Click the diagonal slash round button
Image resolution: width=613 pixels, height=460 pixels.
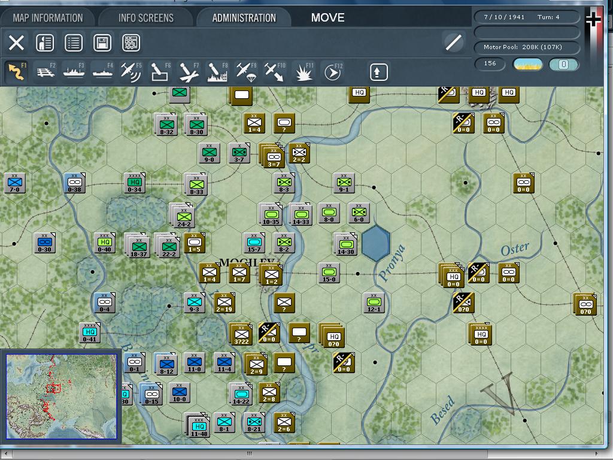pyautogui.click(x=454, y=43)
